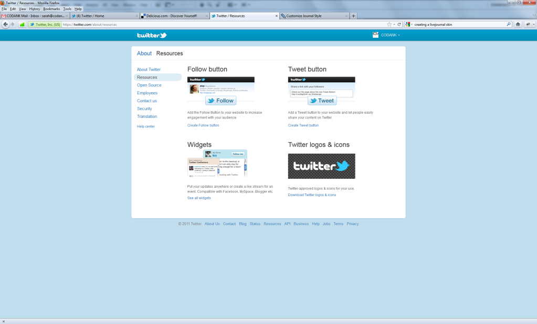Open the Help center sidebar link
Screen dimensions: 537x324
coord(146,126)
